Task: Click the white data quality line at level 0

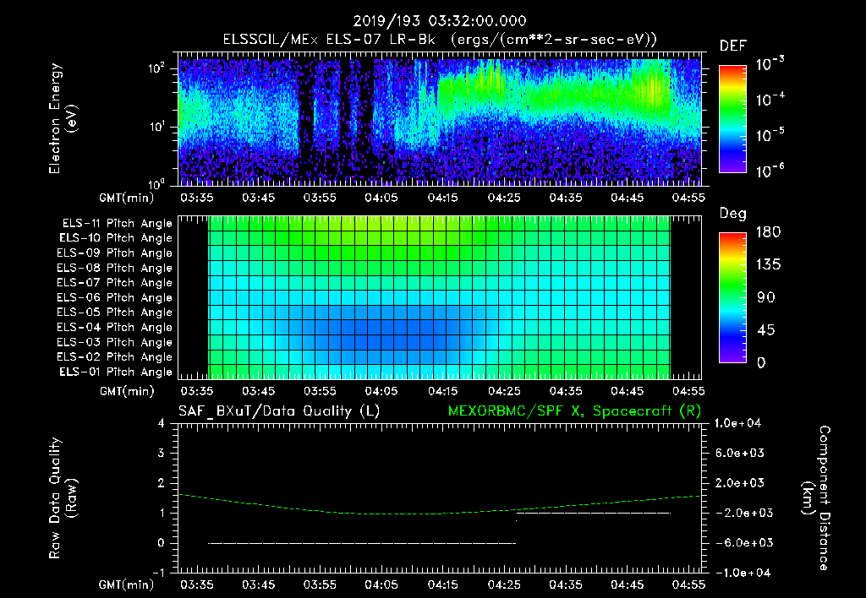Action: (x=362, y=543)
